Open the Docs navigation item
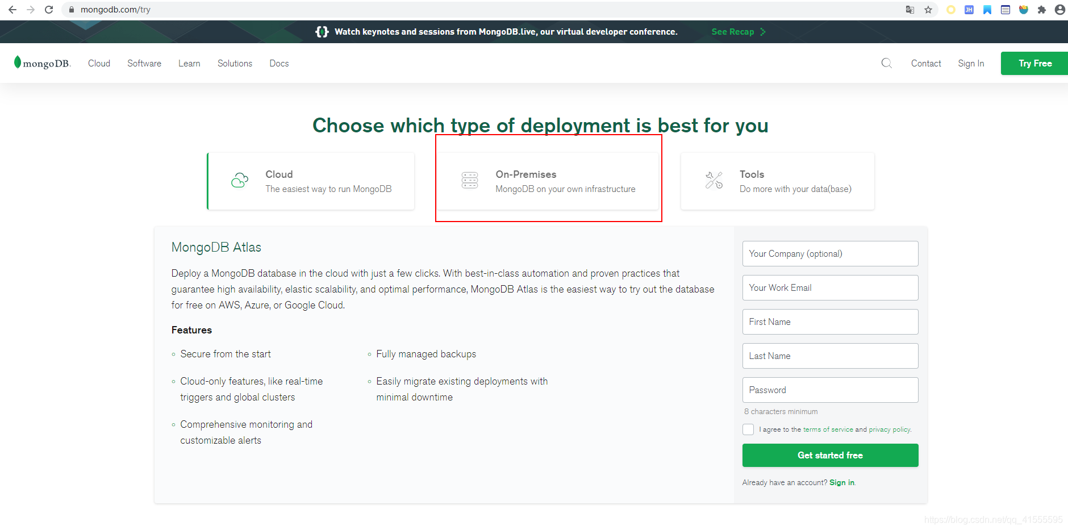The height and width of the screenshot is (530, 1068). (x=279, y=64)
